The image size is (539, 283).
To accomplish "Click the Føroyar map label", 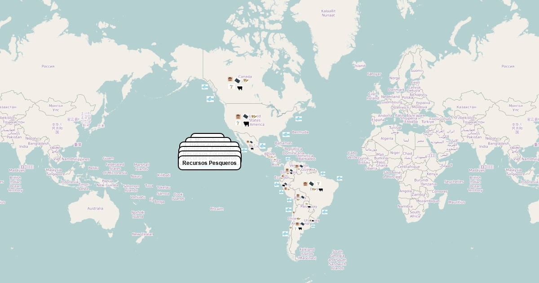I will coord(374,74).
